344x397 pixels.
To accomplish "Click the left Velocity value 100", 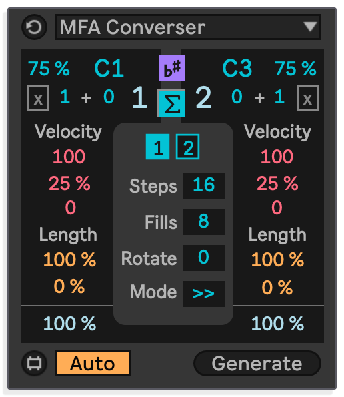I will pyautogui.click(x=69, y=157).
